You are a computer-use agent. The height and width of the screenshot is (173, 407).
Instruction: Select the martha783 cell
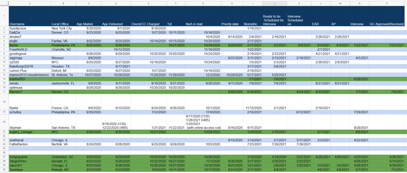(x=30, y=79)
